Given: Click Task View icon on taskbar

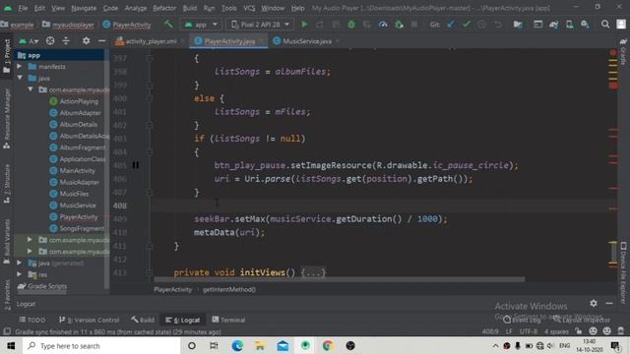Looking at the screenshot, I should [214, 345].
